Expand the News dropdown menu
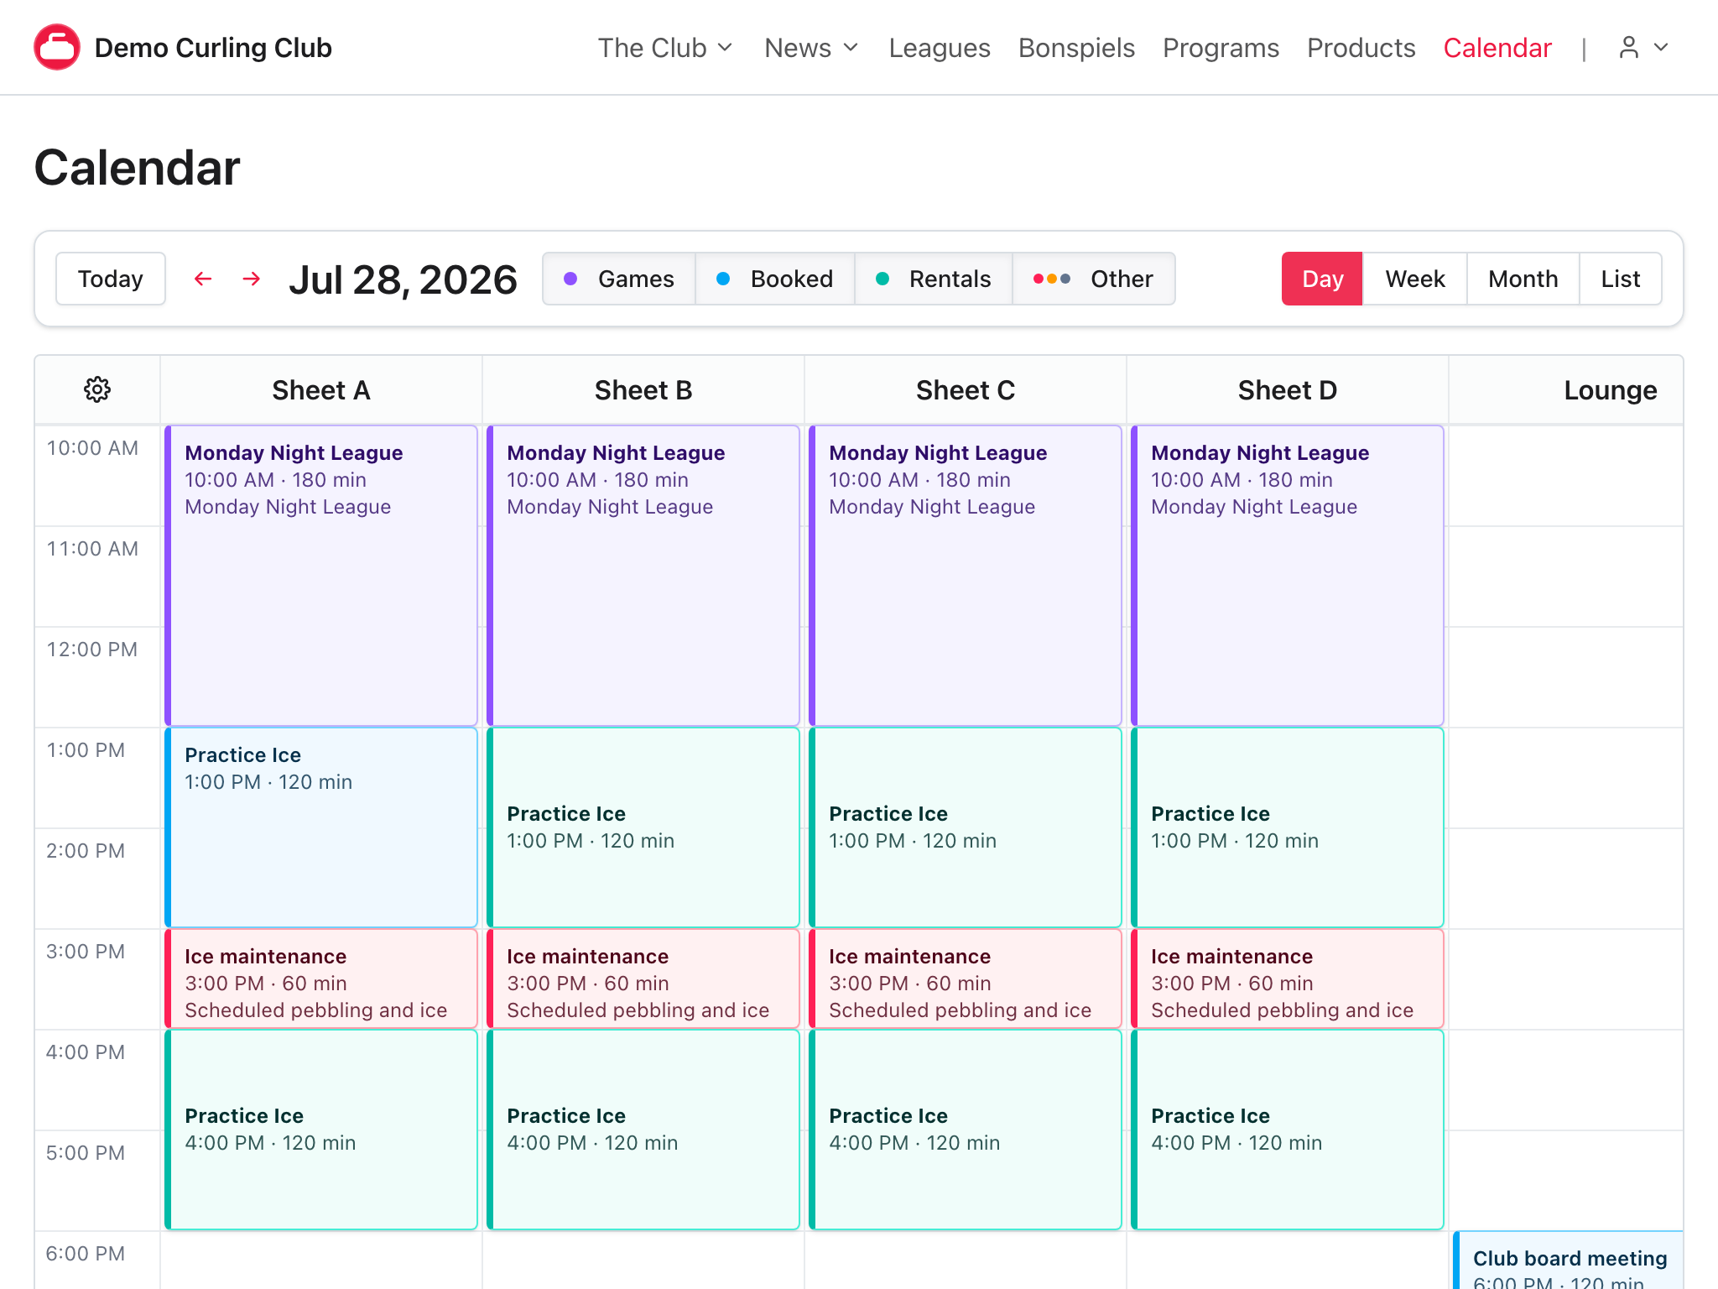The image size is (1718, 1289). coord(811,48)
